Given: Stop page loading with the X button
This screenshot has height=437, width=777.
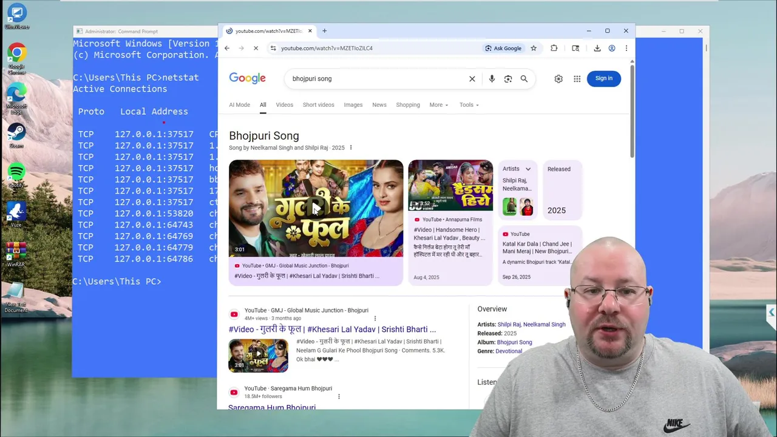Looking at the screenshot, I should tap(256, 48).
